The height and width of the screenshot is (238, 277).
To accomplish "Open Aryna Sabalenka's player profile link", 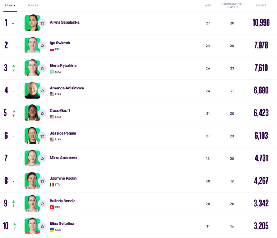I will (x=64, y=22).
